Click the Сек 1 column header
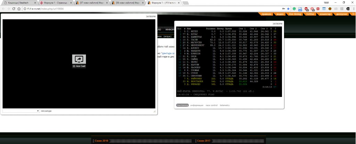Viewport: 356px width, 144px height. tap(242, 28)
